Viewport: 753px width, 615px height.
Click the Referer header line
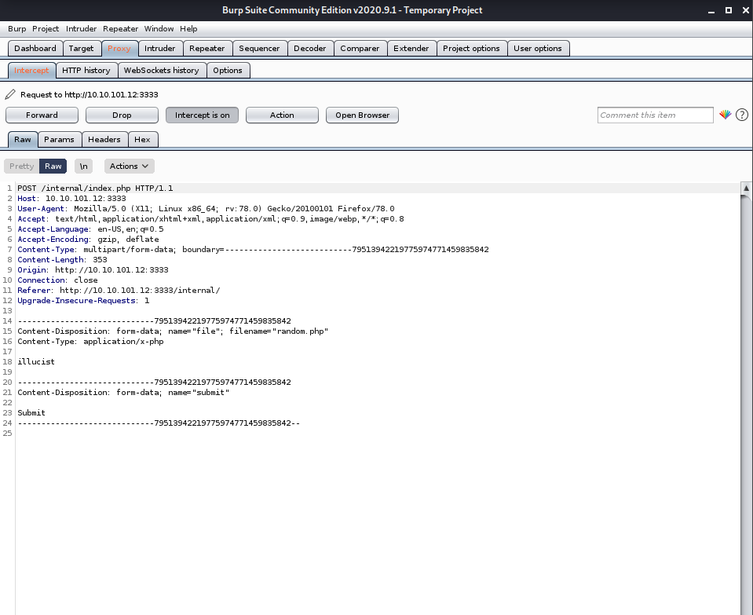coord(119,290)
